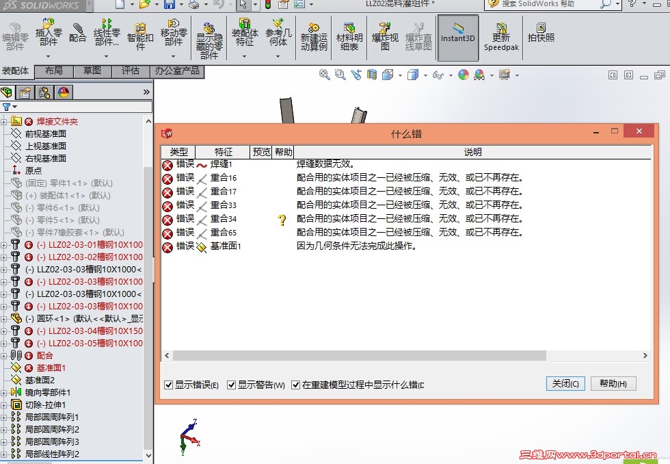Screen dimensions: 670x464
Task: Click the 插入零部件 (Insert Component) tool
Action: tap(49, 32)
